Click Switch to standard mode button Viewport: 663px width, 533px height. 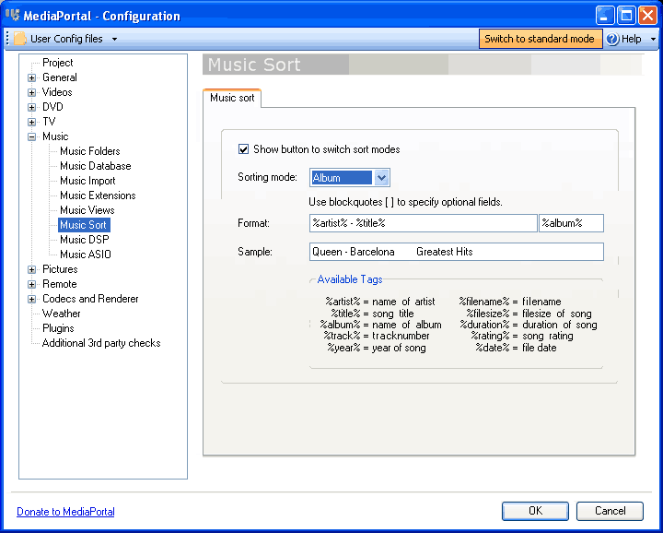point(540,39)
